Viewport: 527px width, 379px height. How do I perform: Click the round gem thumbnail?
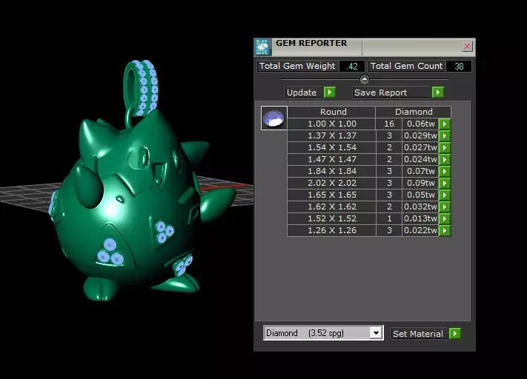(x=274, y=118)
